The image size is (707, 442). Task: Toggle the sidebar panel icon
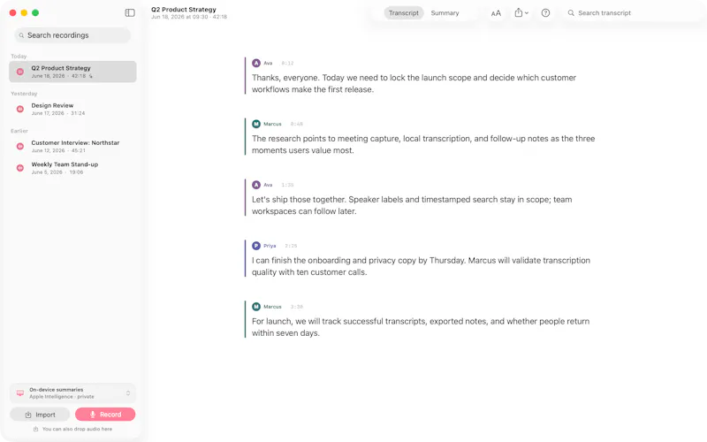pyautogui.click(x=130, y=12)
